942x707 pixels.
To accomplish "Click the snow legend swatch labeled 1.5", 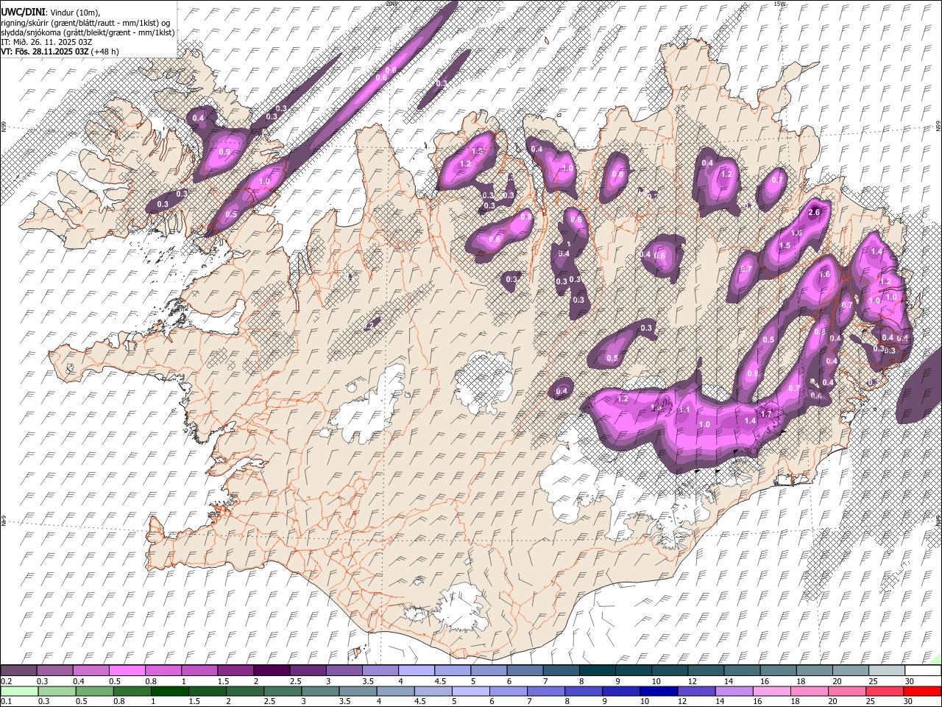I will [x=235, y=670].
